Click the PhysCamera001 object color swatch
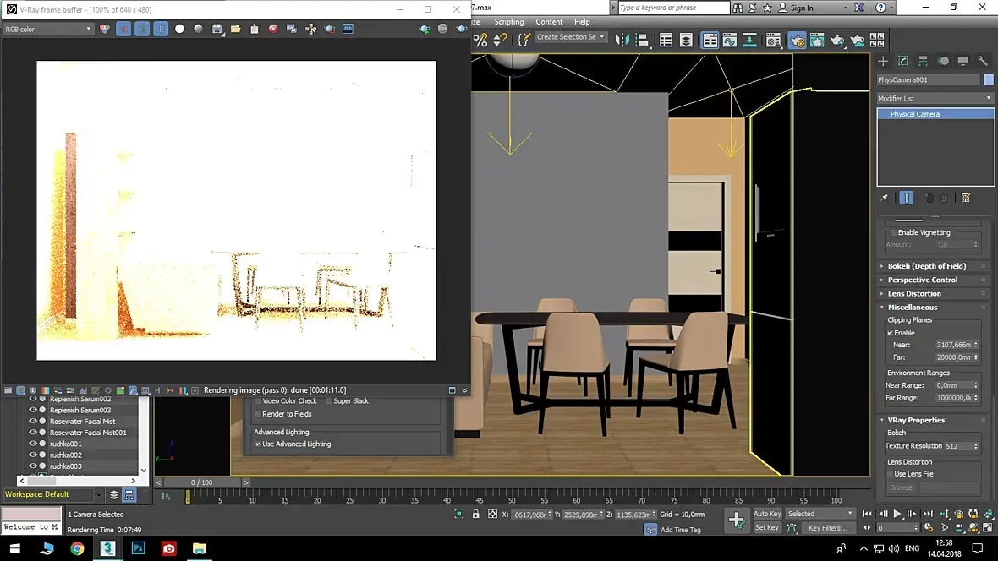 coord(989,80)
